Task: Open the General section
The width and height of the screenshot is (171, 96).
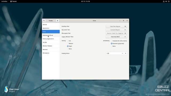Action: 51,25
